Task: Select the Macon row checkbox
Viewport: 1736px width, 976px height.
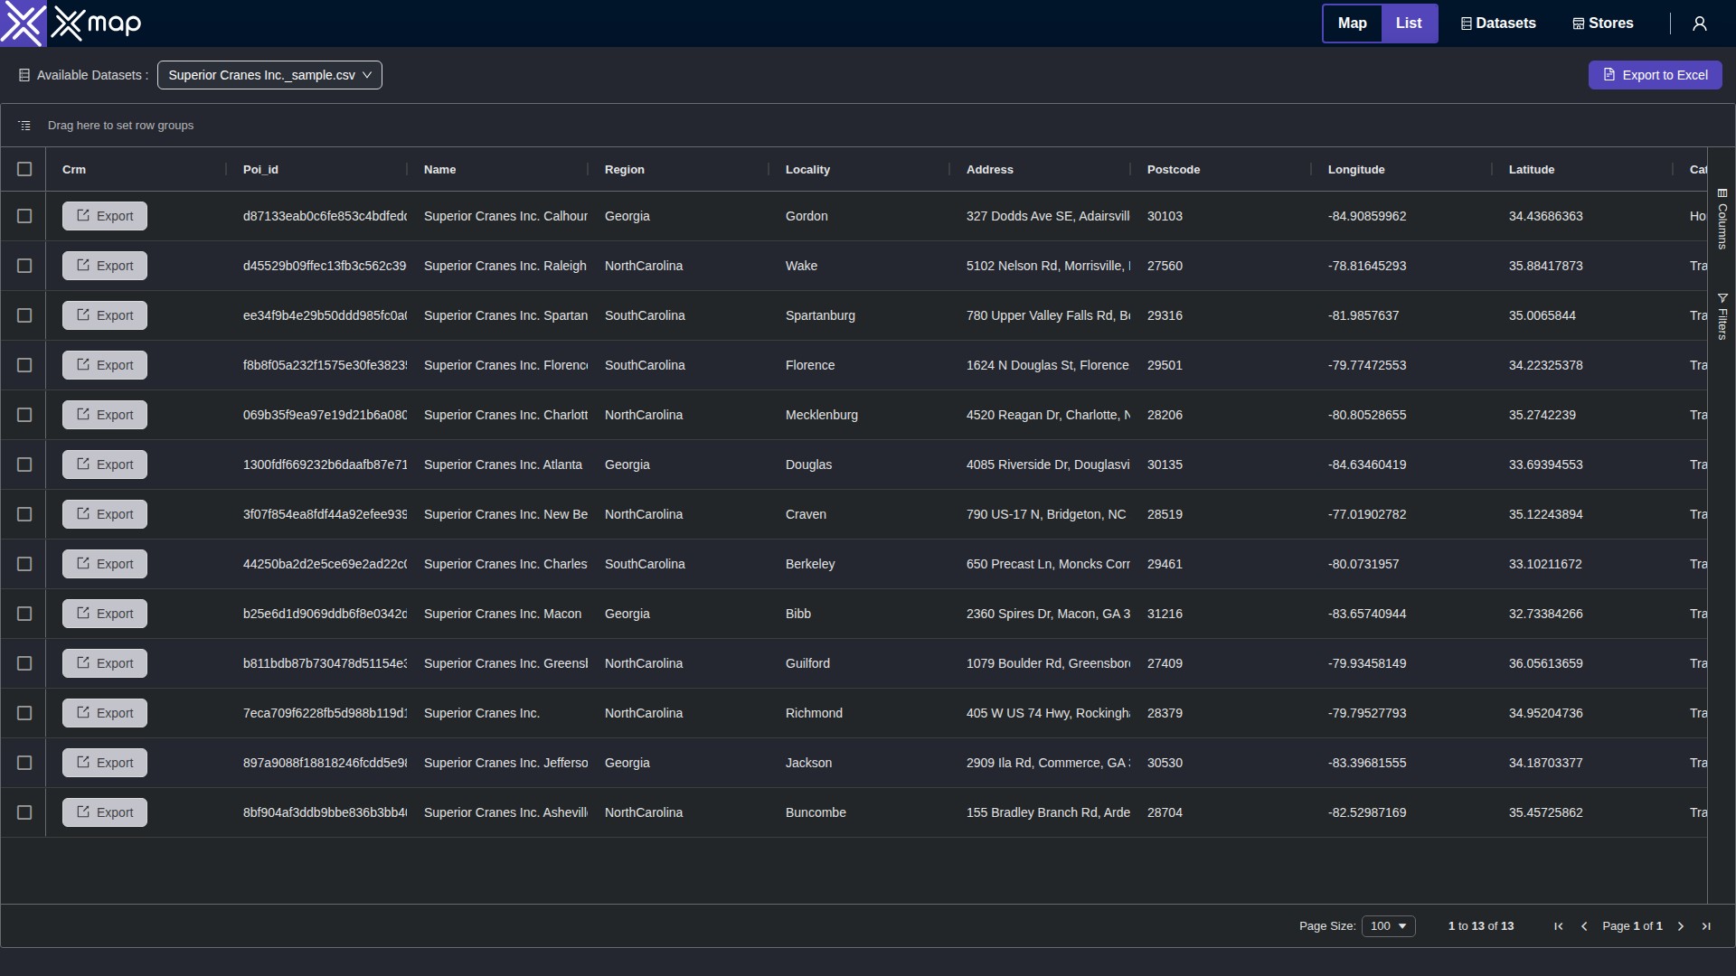Action: [x=24, y=614]
